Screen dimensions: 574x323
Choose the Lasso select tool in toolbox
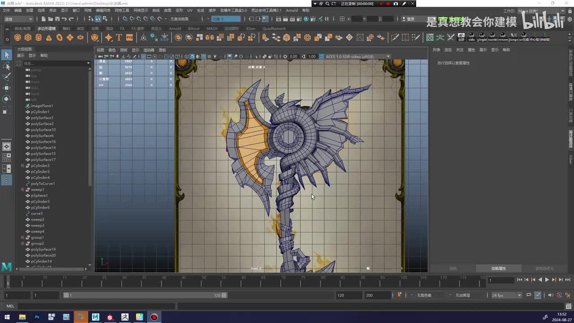tap(7, 66)
